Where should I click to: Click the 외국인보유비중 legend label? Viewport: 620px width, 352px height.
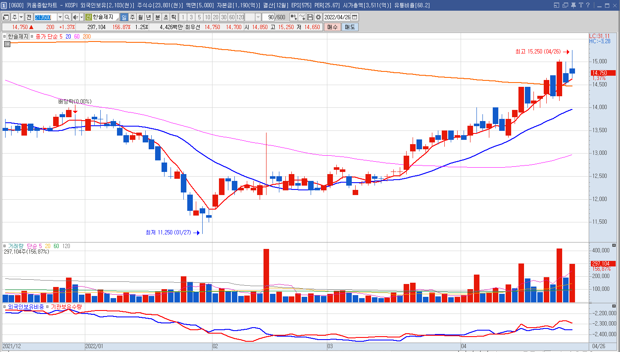26,307
